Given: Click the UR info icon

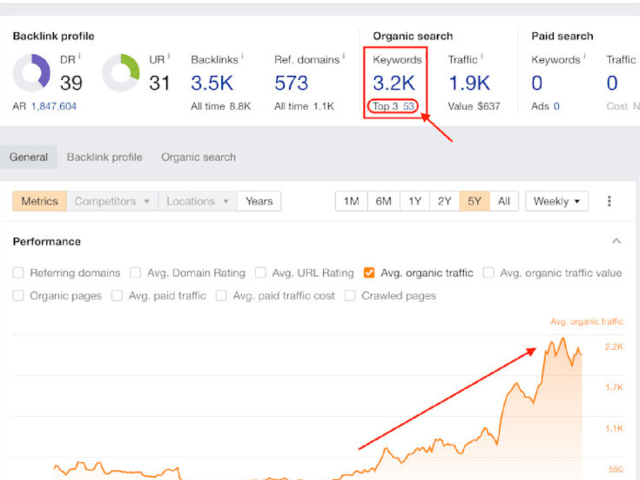Looking at the screenshot, I should 168,56.
